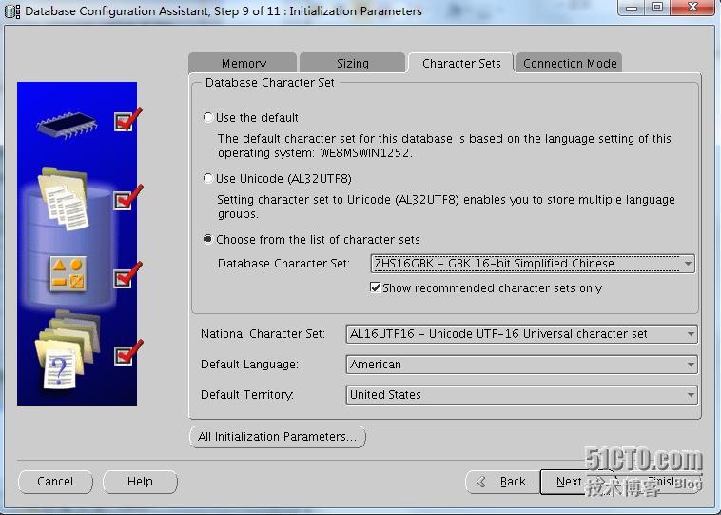This screenshot has width=721, height=515.
Task: Click the American language combo box
Action: point(521,365)
